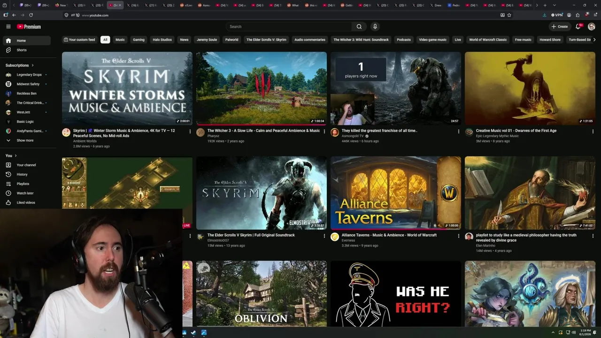Screen dimensions: 601x338
Task: Go back in browser history
Action: (x=14, y=15)
